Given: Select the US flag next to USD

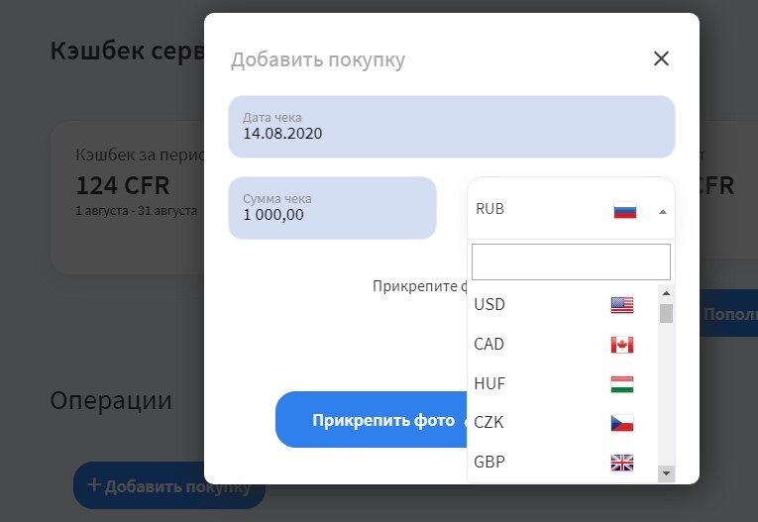Looking at the screenshot, I should 622,305.
